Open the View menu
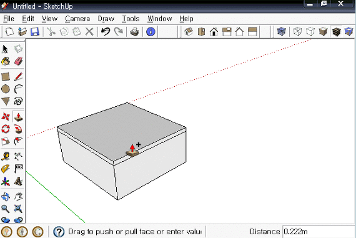Viewport: 356px width, 238px height. [49, 19]
